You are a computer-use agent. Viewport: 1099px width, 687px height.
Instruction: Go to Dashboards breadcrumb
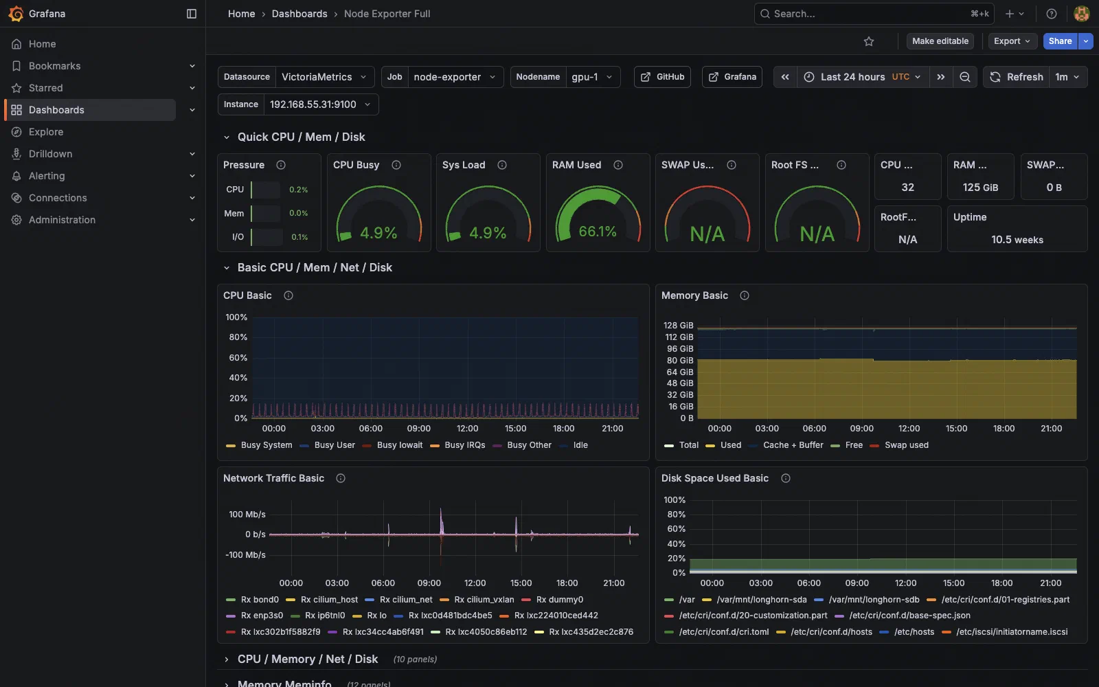299,14
